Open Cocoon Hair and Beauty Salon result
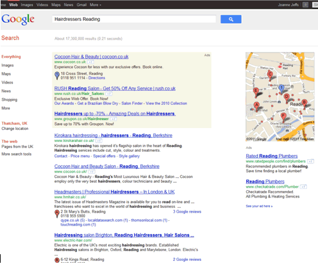The width and height of the screenshot is (318, 264). [107, 166]
